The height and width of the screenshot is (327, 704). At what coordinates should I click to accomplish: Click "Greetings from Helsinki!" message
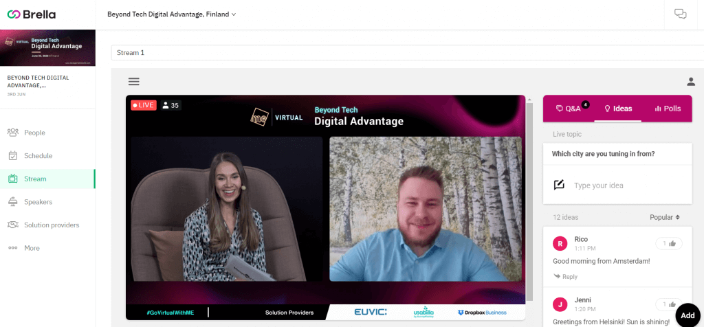(611, 322)
